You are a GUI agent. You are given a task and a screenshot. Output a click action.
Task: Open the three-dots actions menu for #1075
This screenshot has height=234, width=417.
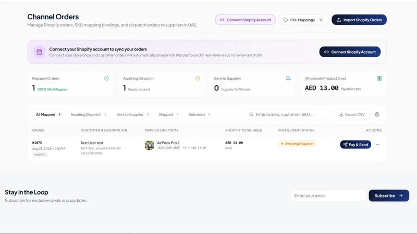click(377, 145)
